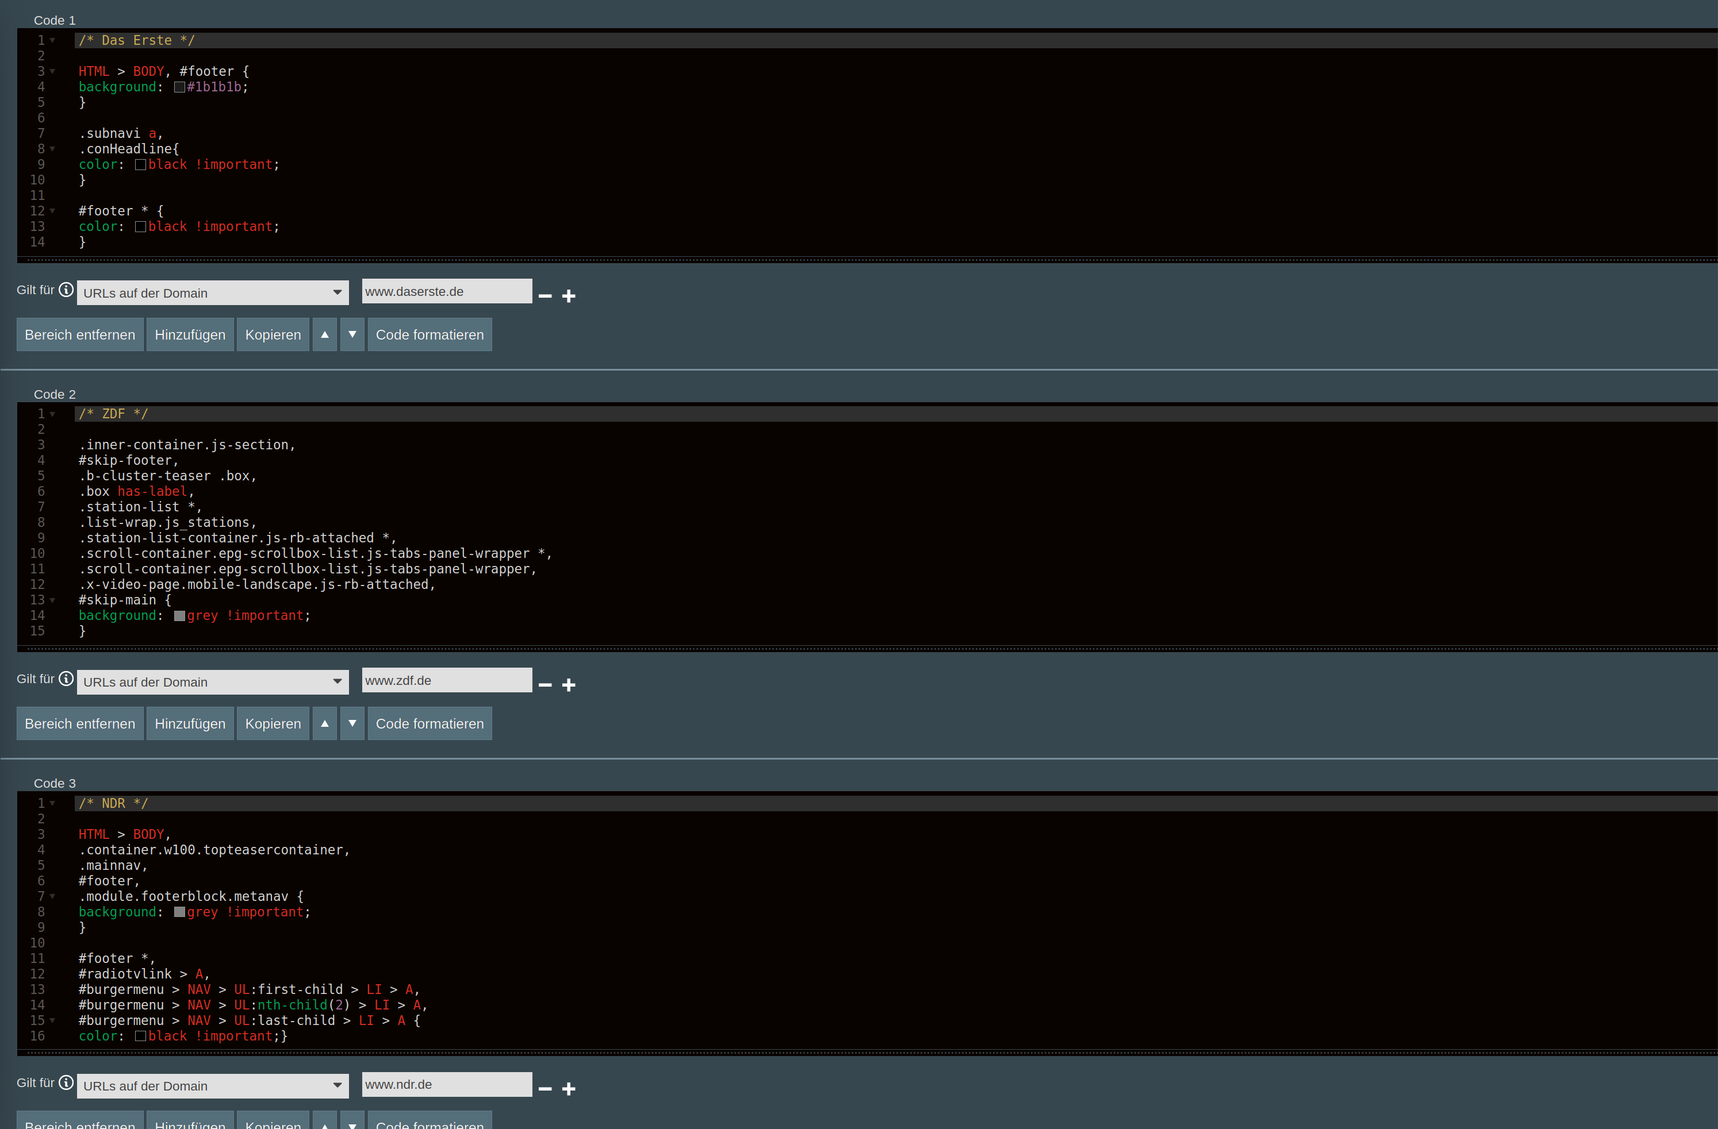The height and width of the screenshot is (1129, 1718).
Task: Collapse fold arrow at line 13 in Code 2
Action: coord(53,600)
